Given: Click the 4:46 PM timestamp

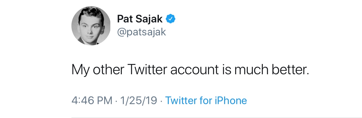Looking at the screenshot, I should pyautogui.click(x=92, y=101).
